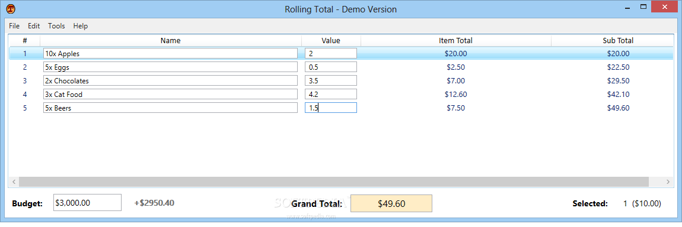Click the value field containing 4.2
The width and height of the screenshot is (682, 227).
point(331,94)
